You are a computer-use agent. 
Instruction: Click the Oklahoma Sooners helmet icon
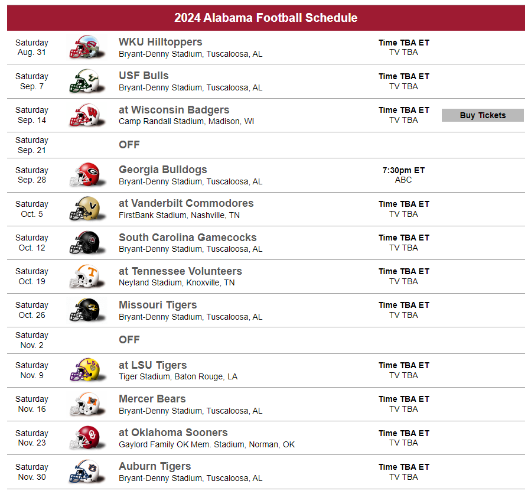(86, 438)
